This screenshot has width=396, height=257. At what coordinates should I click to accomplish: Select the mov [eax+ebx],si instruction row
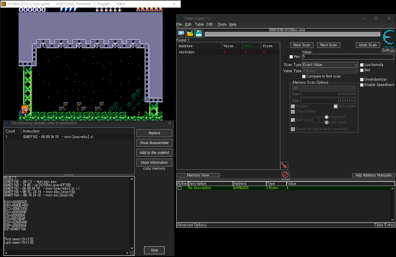coord(69,137)
